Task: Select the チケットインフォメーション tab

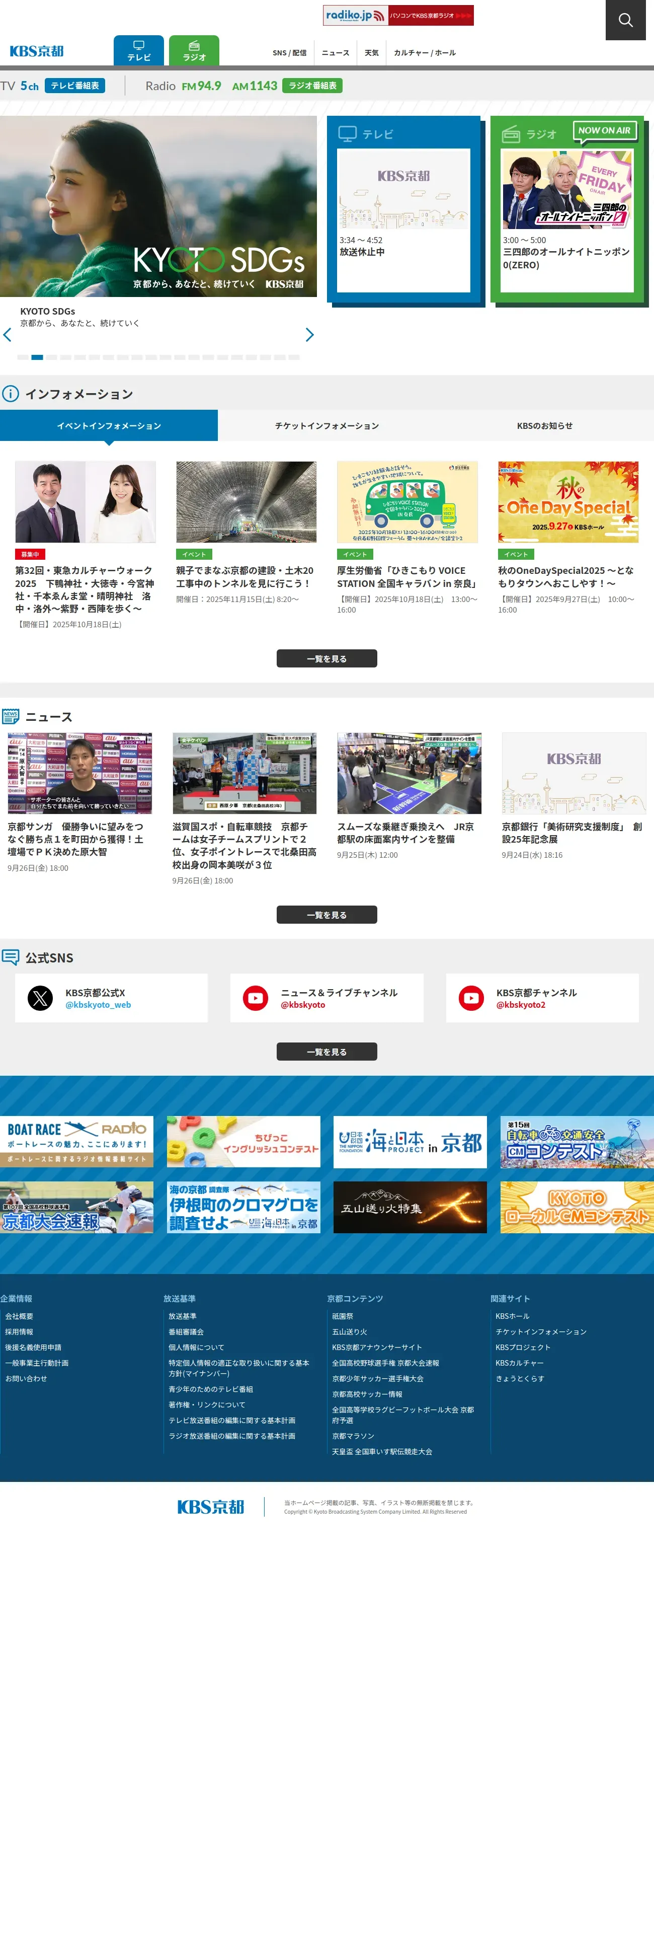Action: tap(326, 425)
